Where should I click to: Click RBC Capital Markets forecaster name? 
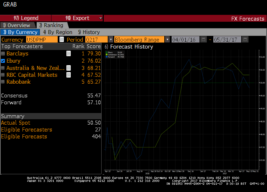click(x=32, y=75)
